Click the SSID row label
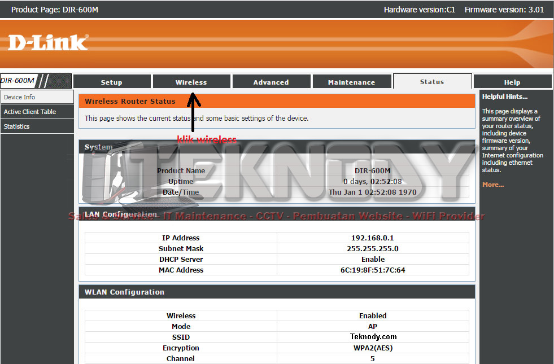This screenshot has width=554, height=364. click(x=181, y=337)
